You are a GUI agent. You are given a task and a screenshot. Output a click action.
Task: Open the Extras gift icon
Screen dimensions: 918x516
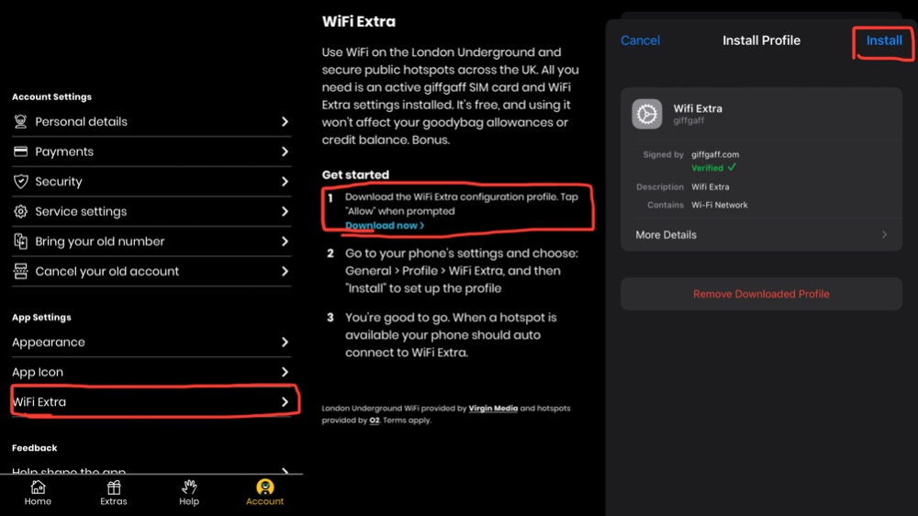(x=114, y=487)
